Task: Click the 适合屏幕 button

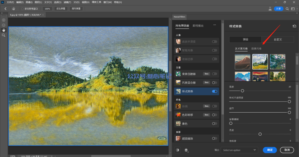Action: (x=61, y=9)
